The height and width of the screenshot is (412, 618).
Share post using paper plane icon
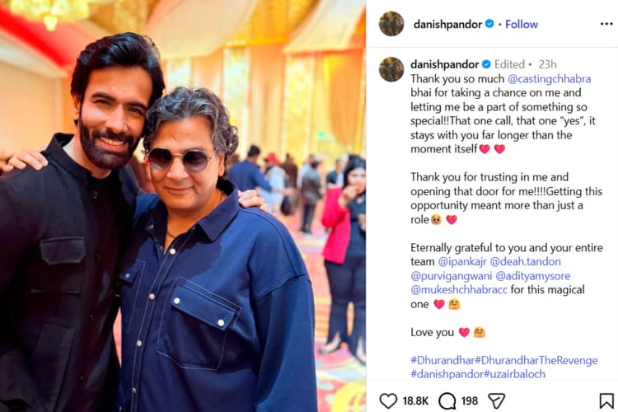coord(497,401)
